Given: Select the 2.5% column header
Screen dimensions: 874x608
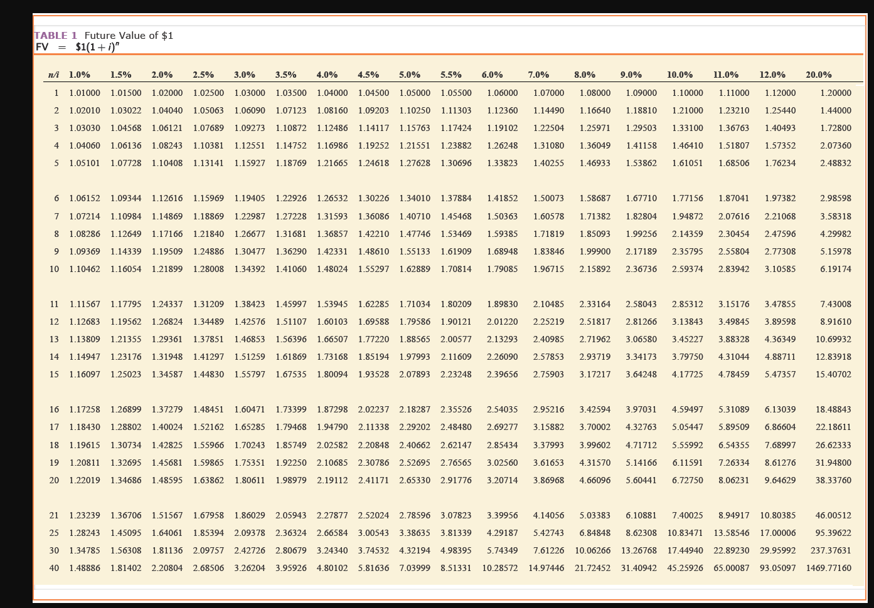Looking at the screenshot, I should pyautogui.click(x=203, y=75).
